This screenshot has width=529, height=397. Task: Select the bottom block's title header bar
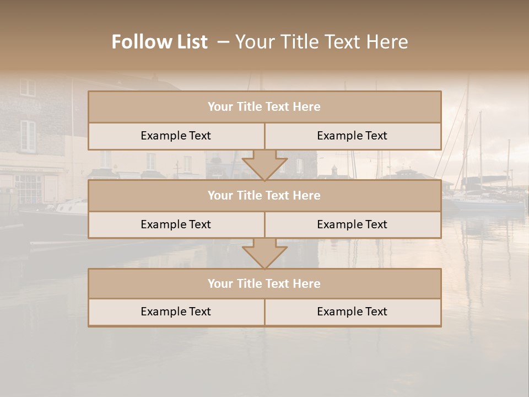tap(264, 283)
